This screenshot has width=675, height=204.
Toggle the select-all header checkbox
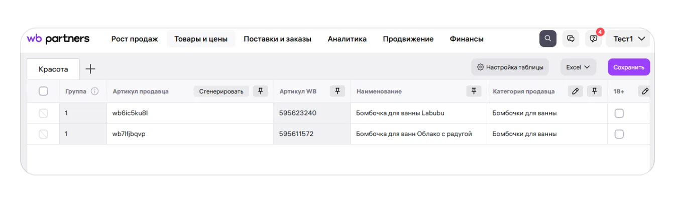click(44, 91)
